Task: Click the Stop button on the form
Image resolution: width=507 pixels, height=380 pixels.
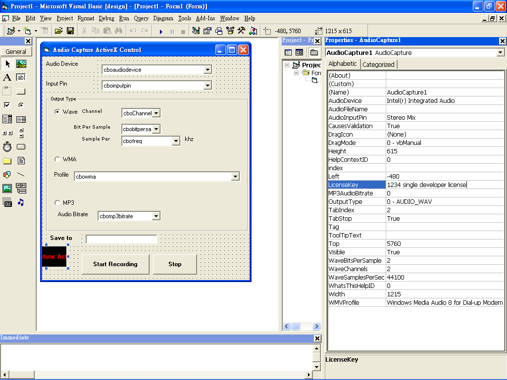Action: 175,264
